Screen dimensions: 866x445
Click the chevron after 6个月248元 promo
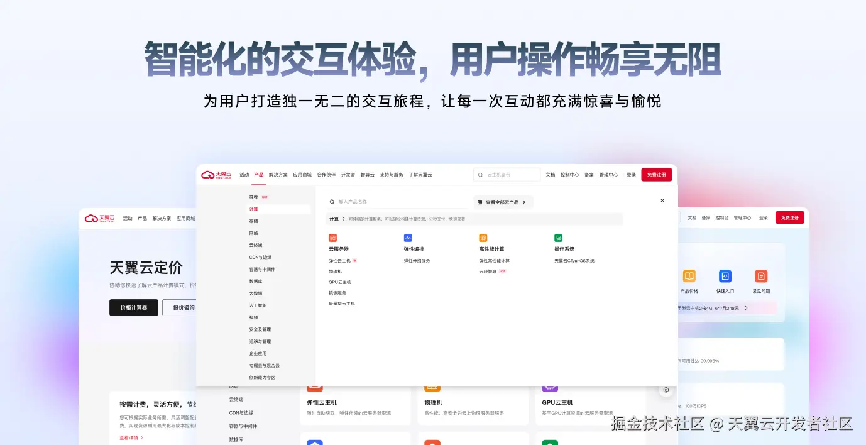746,308
